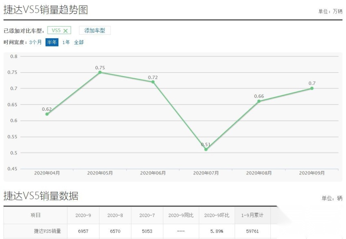Click the 2020-9同比 column header
Viewport: 346px width, 239px height.
[181, 215]
